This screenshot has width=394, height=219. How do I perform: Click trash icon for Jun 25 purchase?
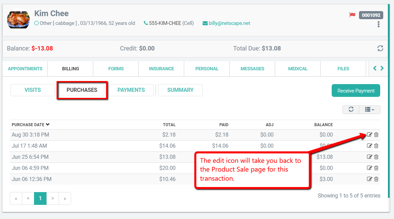click(376, 157)
